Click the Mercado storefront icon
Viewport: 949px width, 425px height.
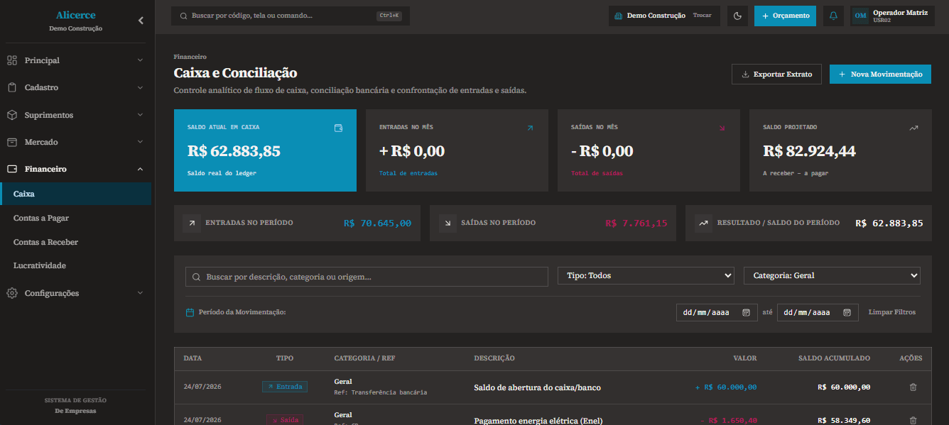tap(11, 142)
